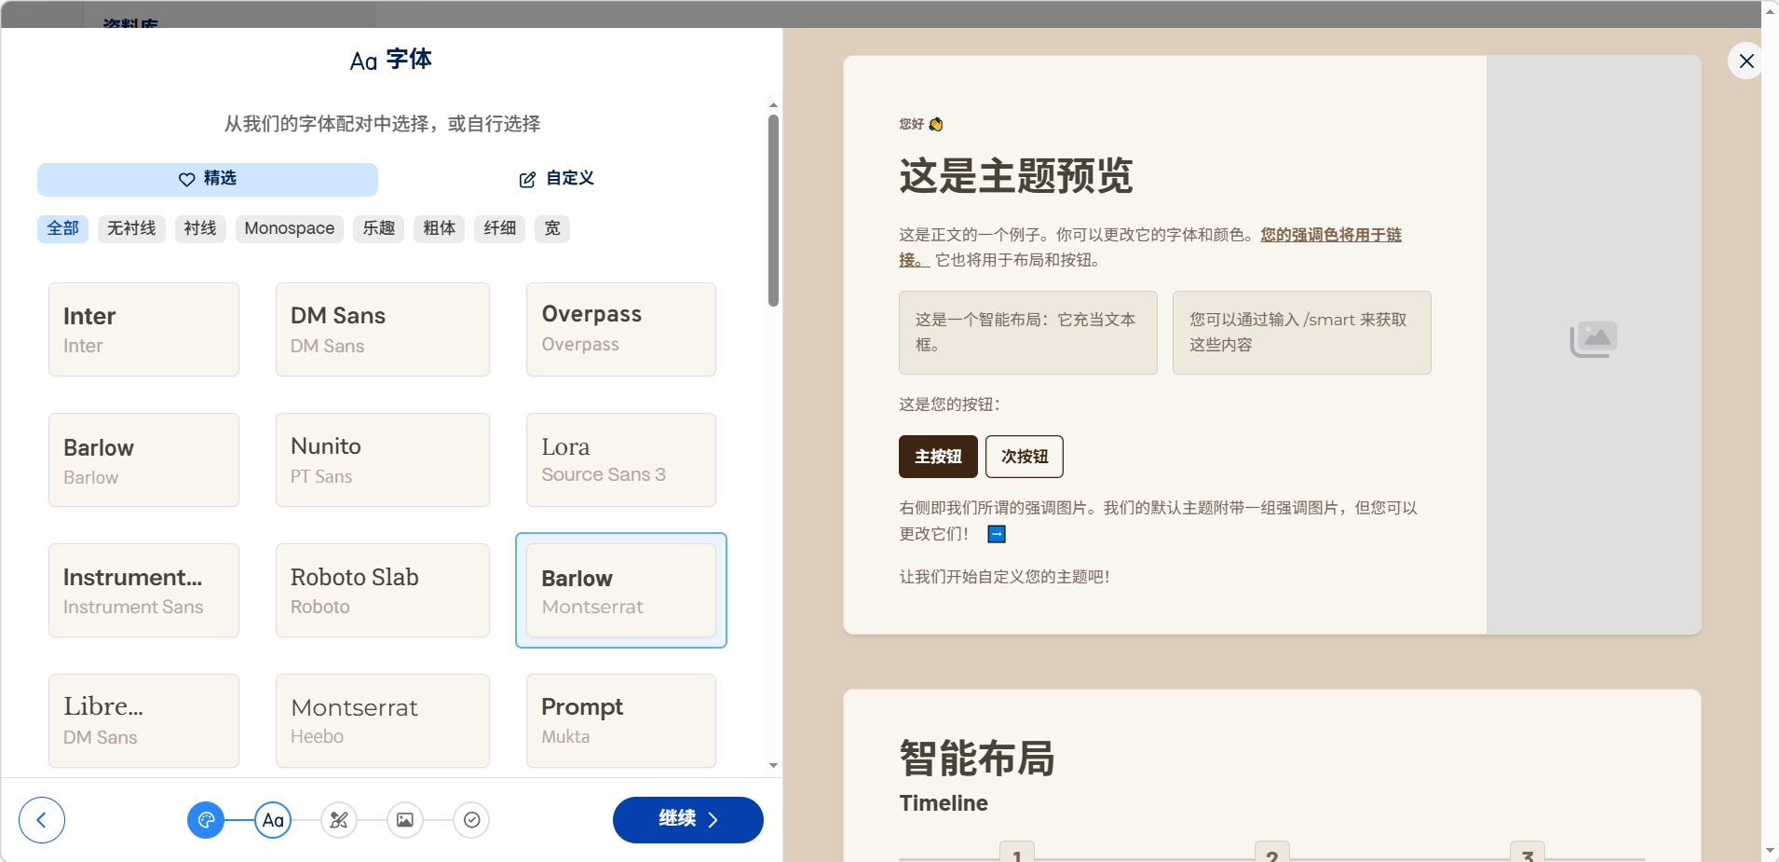
Task: Switch to the 精选 tab
Action: coord(208,179)
